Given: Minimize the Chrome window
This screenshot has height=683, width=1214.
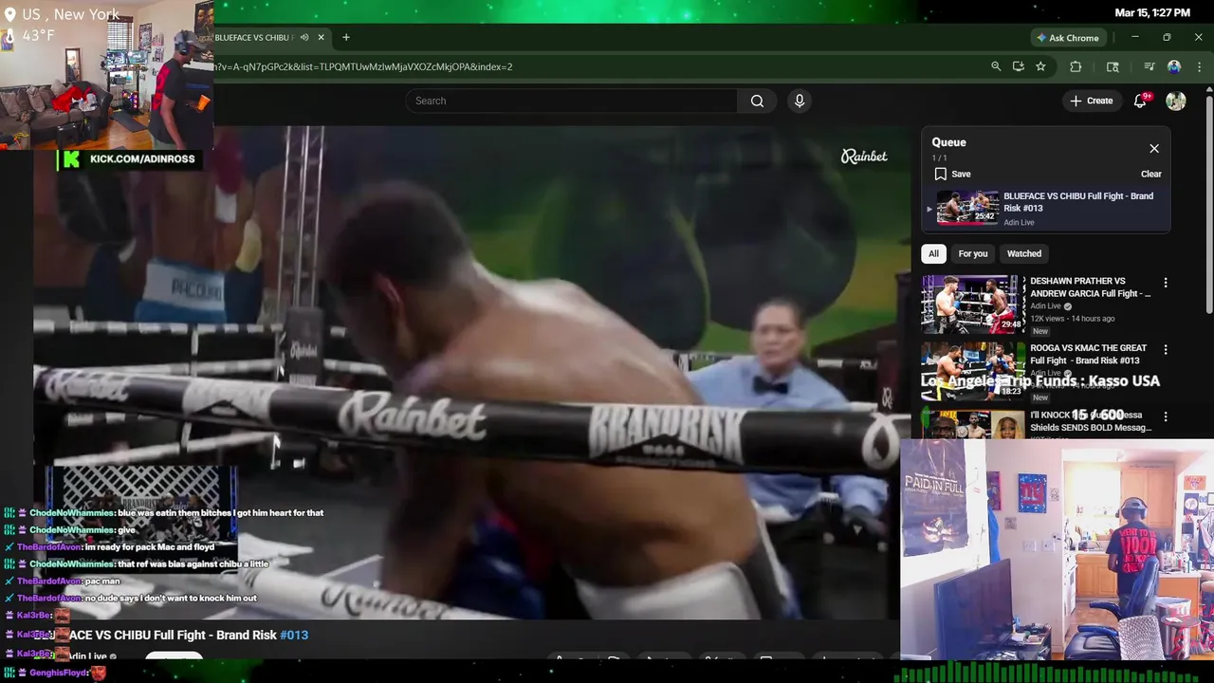Looking at the screenshot, I should coord(1135,38).
